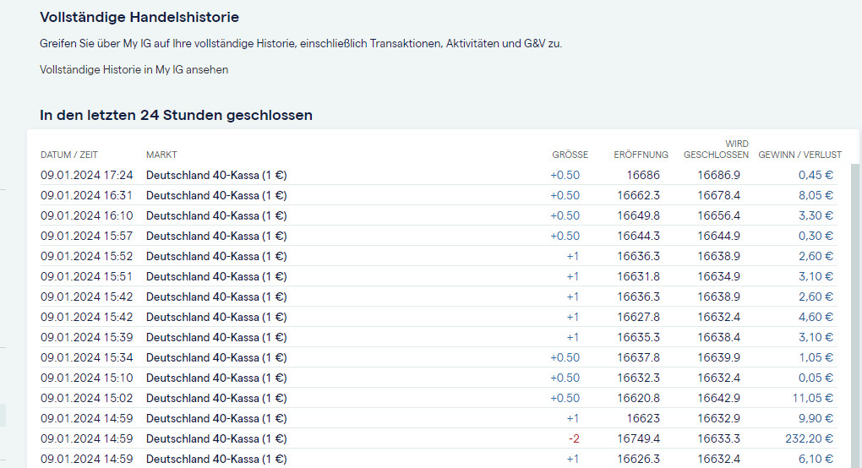Open the 'Vollständige Historie in My IG ansehen' link
The image size is (862, 468).
coord(134,70)
